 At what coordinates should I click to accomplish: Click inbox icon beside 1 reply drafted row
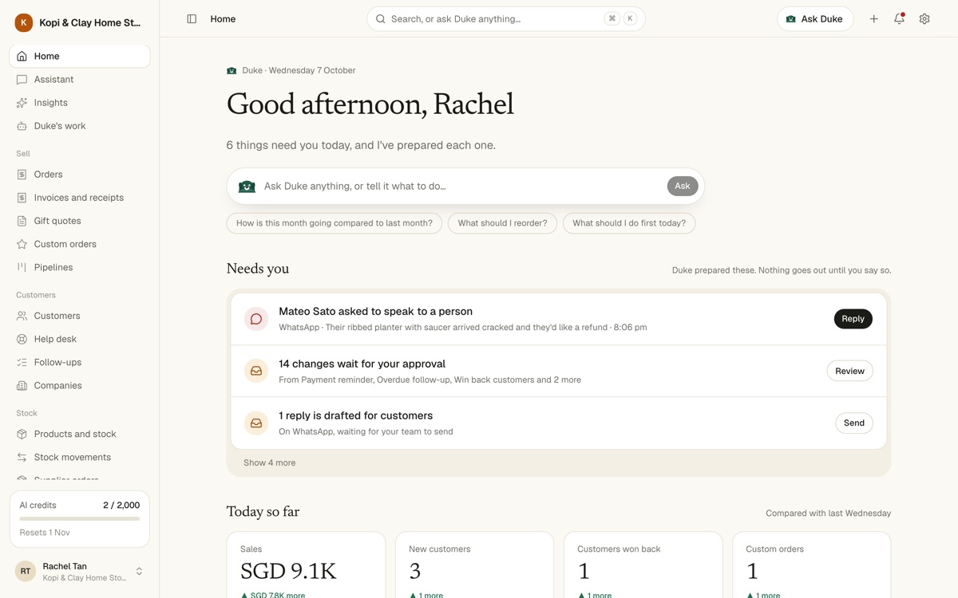coord(256,423)
